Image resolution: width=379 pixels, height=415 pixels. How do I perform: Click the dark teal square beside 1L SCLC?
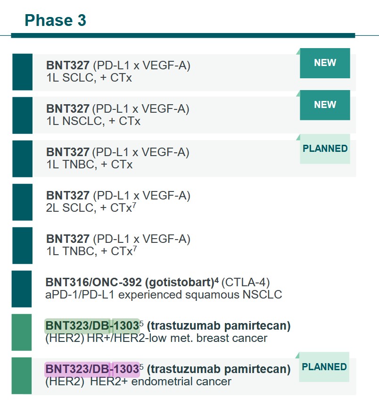pos(22,72)
